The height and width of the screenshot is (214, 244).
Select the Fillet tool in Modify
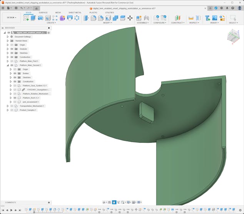(x=94, y=18)
